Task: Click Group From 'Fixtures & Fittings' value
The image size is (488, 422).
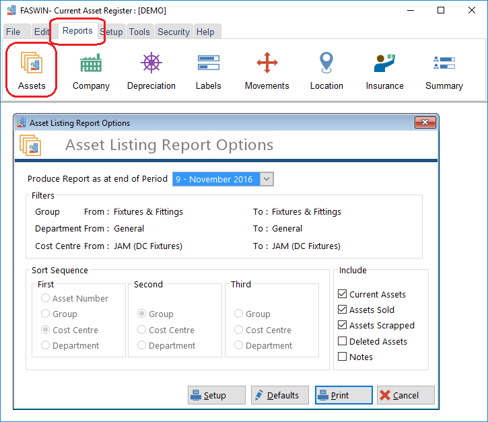Action: [148, 211]
